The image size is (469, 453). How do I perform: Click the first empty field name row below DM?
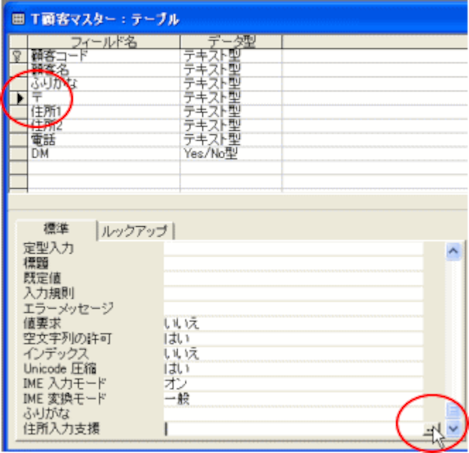(104, 168)
